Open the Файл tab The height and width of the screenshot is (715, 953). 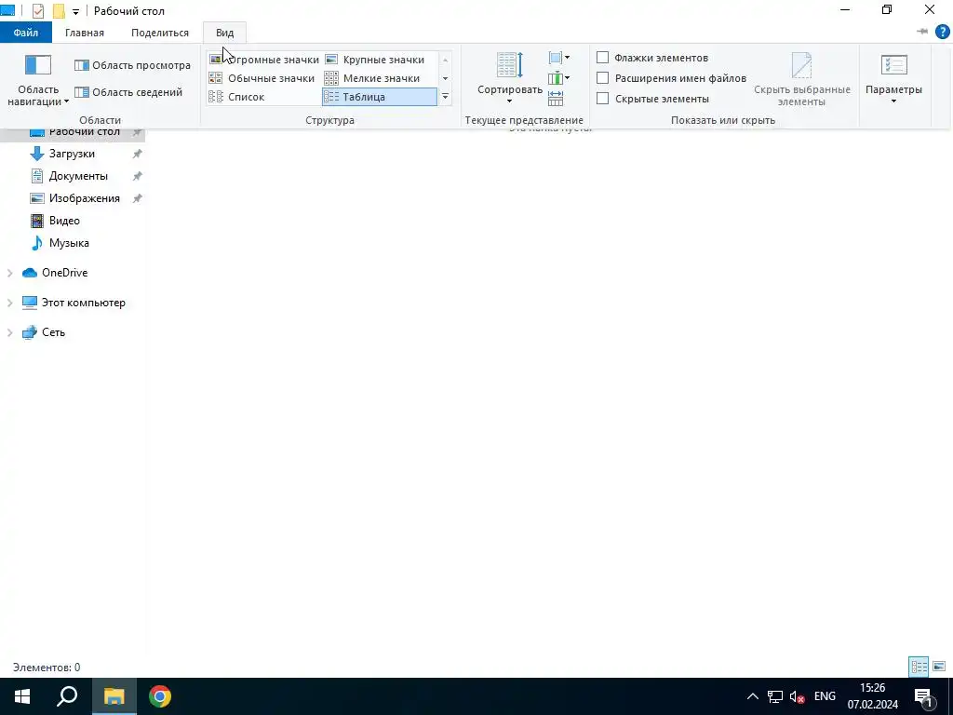(25, 33)
